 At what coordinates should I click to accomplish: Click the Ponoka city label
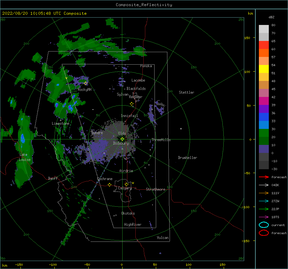(146, 66)
